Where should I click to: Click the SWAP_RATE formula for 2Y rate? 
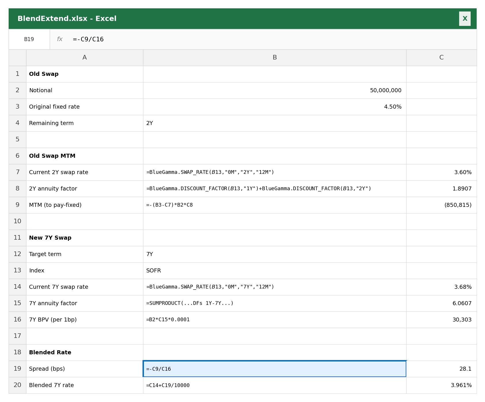(x=274, y=172)
